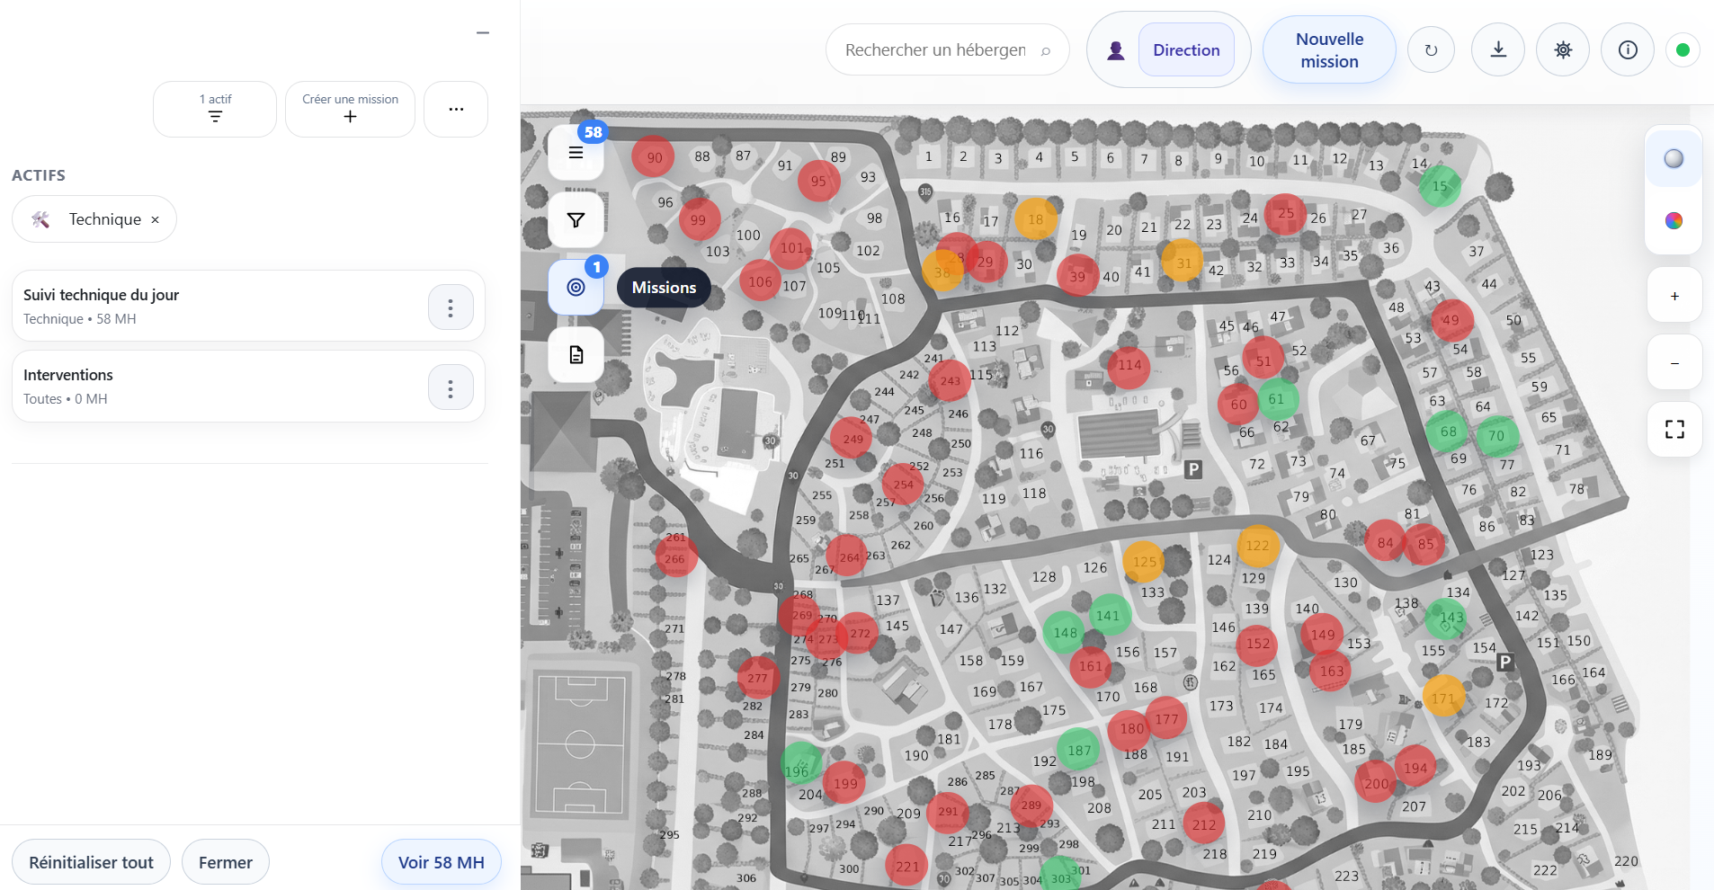
Task: Click green marker 68 on map
Action: click(1448, 432)
